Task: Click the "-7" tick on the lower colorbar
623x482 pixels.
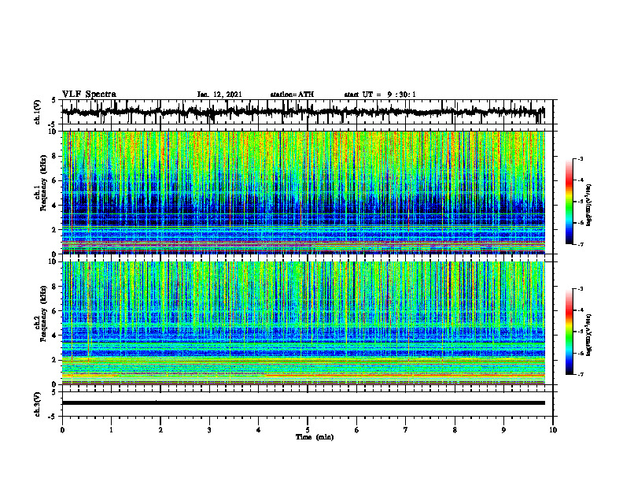Action: [580, 374]
